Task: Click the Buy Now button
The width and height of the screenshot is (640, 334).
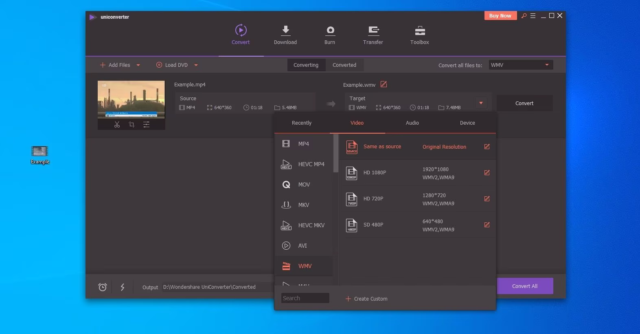Action: click(500, 16)
